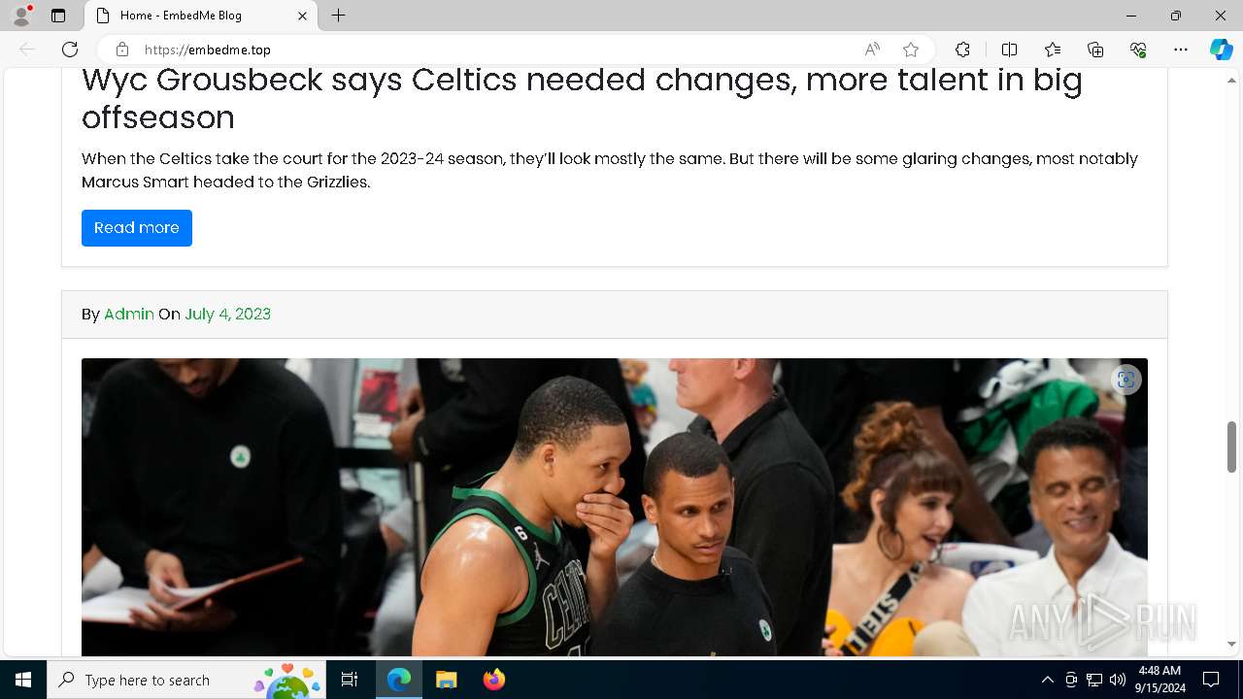The width and height of the screenshot is (1243, 699).
Task: Click the vertical scrollbar thumb
Action: 1232,448
